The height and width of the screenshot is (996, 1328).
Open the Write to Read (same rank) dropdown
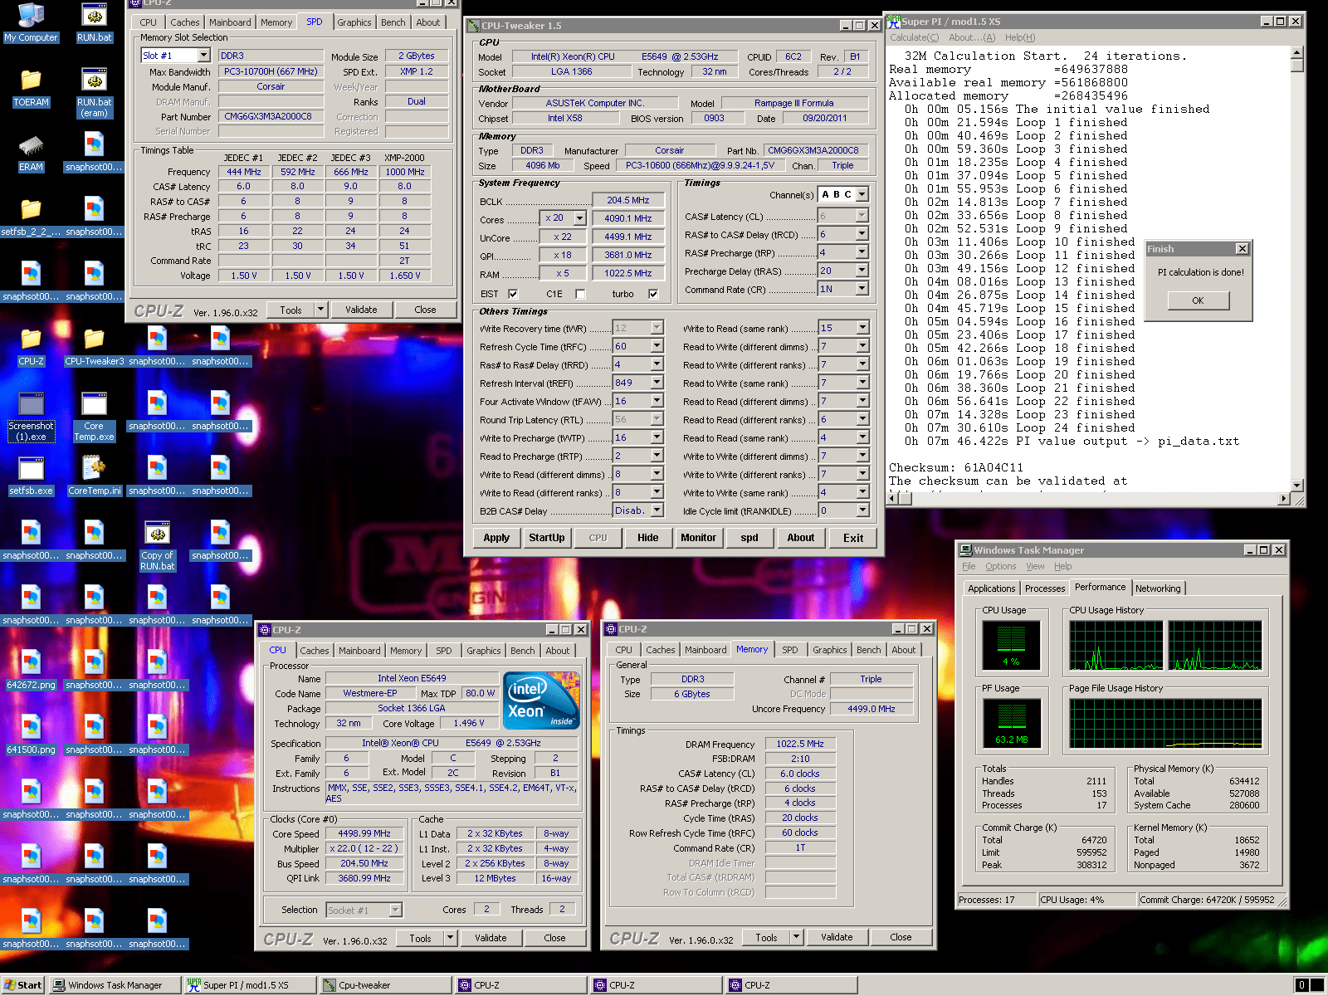pyautogui.click(x=862, y=328)
